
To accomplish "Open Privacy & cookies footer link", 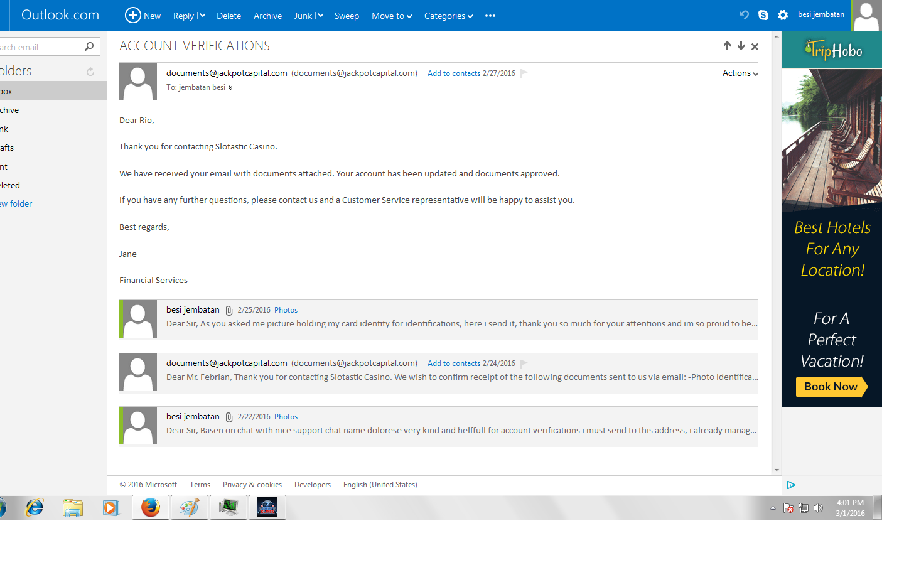I will coord(252,485).
